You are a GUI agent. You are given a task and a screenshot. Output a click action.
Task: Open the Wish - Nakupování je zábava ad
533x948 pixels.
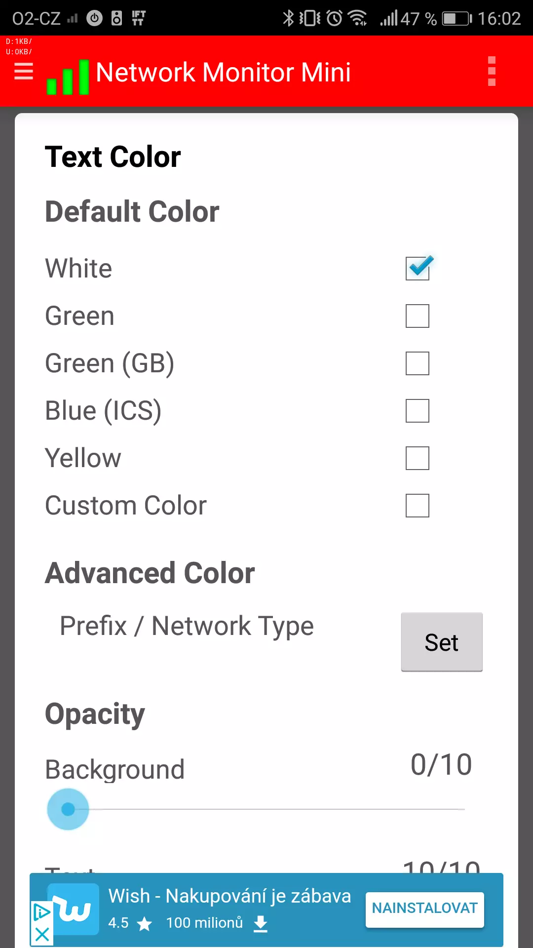(229, 896)
